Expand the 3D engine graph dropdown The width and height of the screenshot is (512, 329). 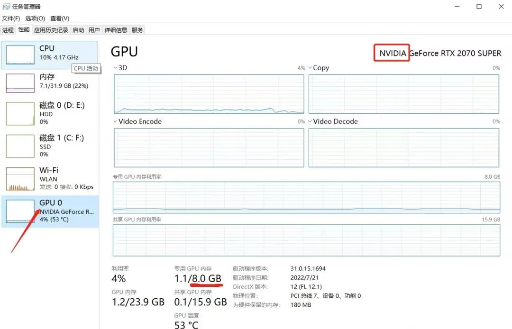click(115, 68)
